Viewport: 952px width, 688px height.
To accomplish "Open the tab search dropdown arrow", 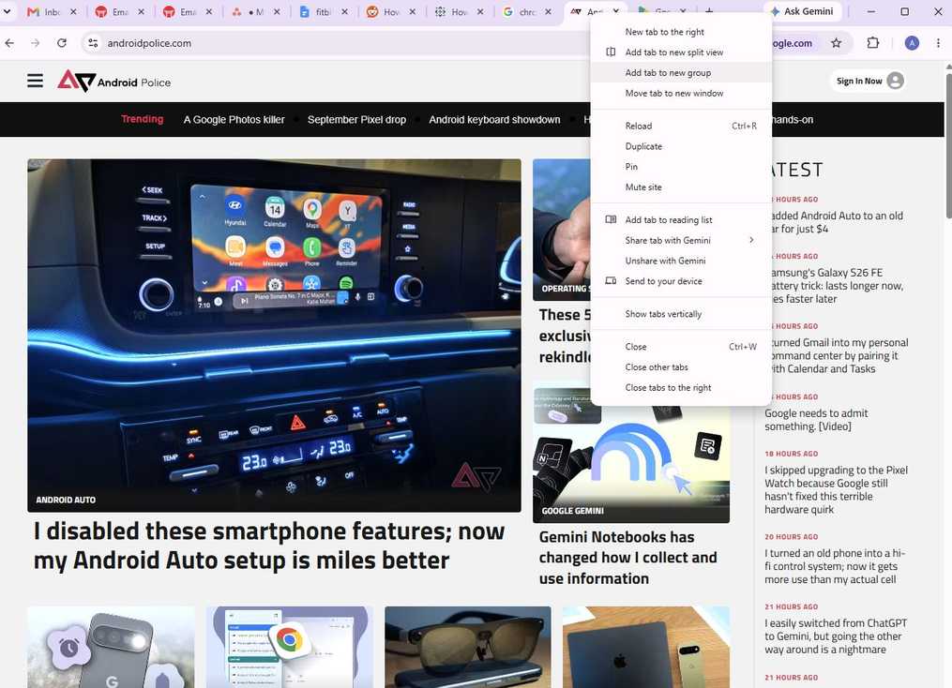I will point(8,11).
